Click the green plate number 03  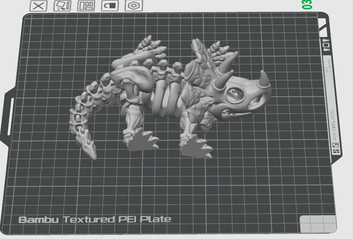(307, 5)
